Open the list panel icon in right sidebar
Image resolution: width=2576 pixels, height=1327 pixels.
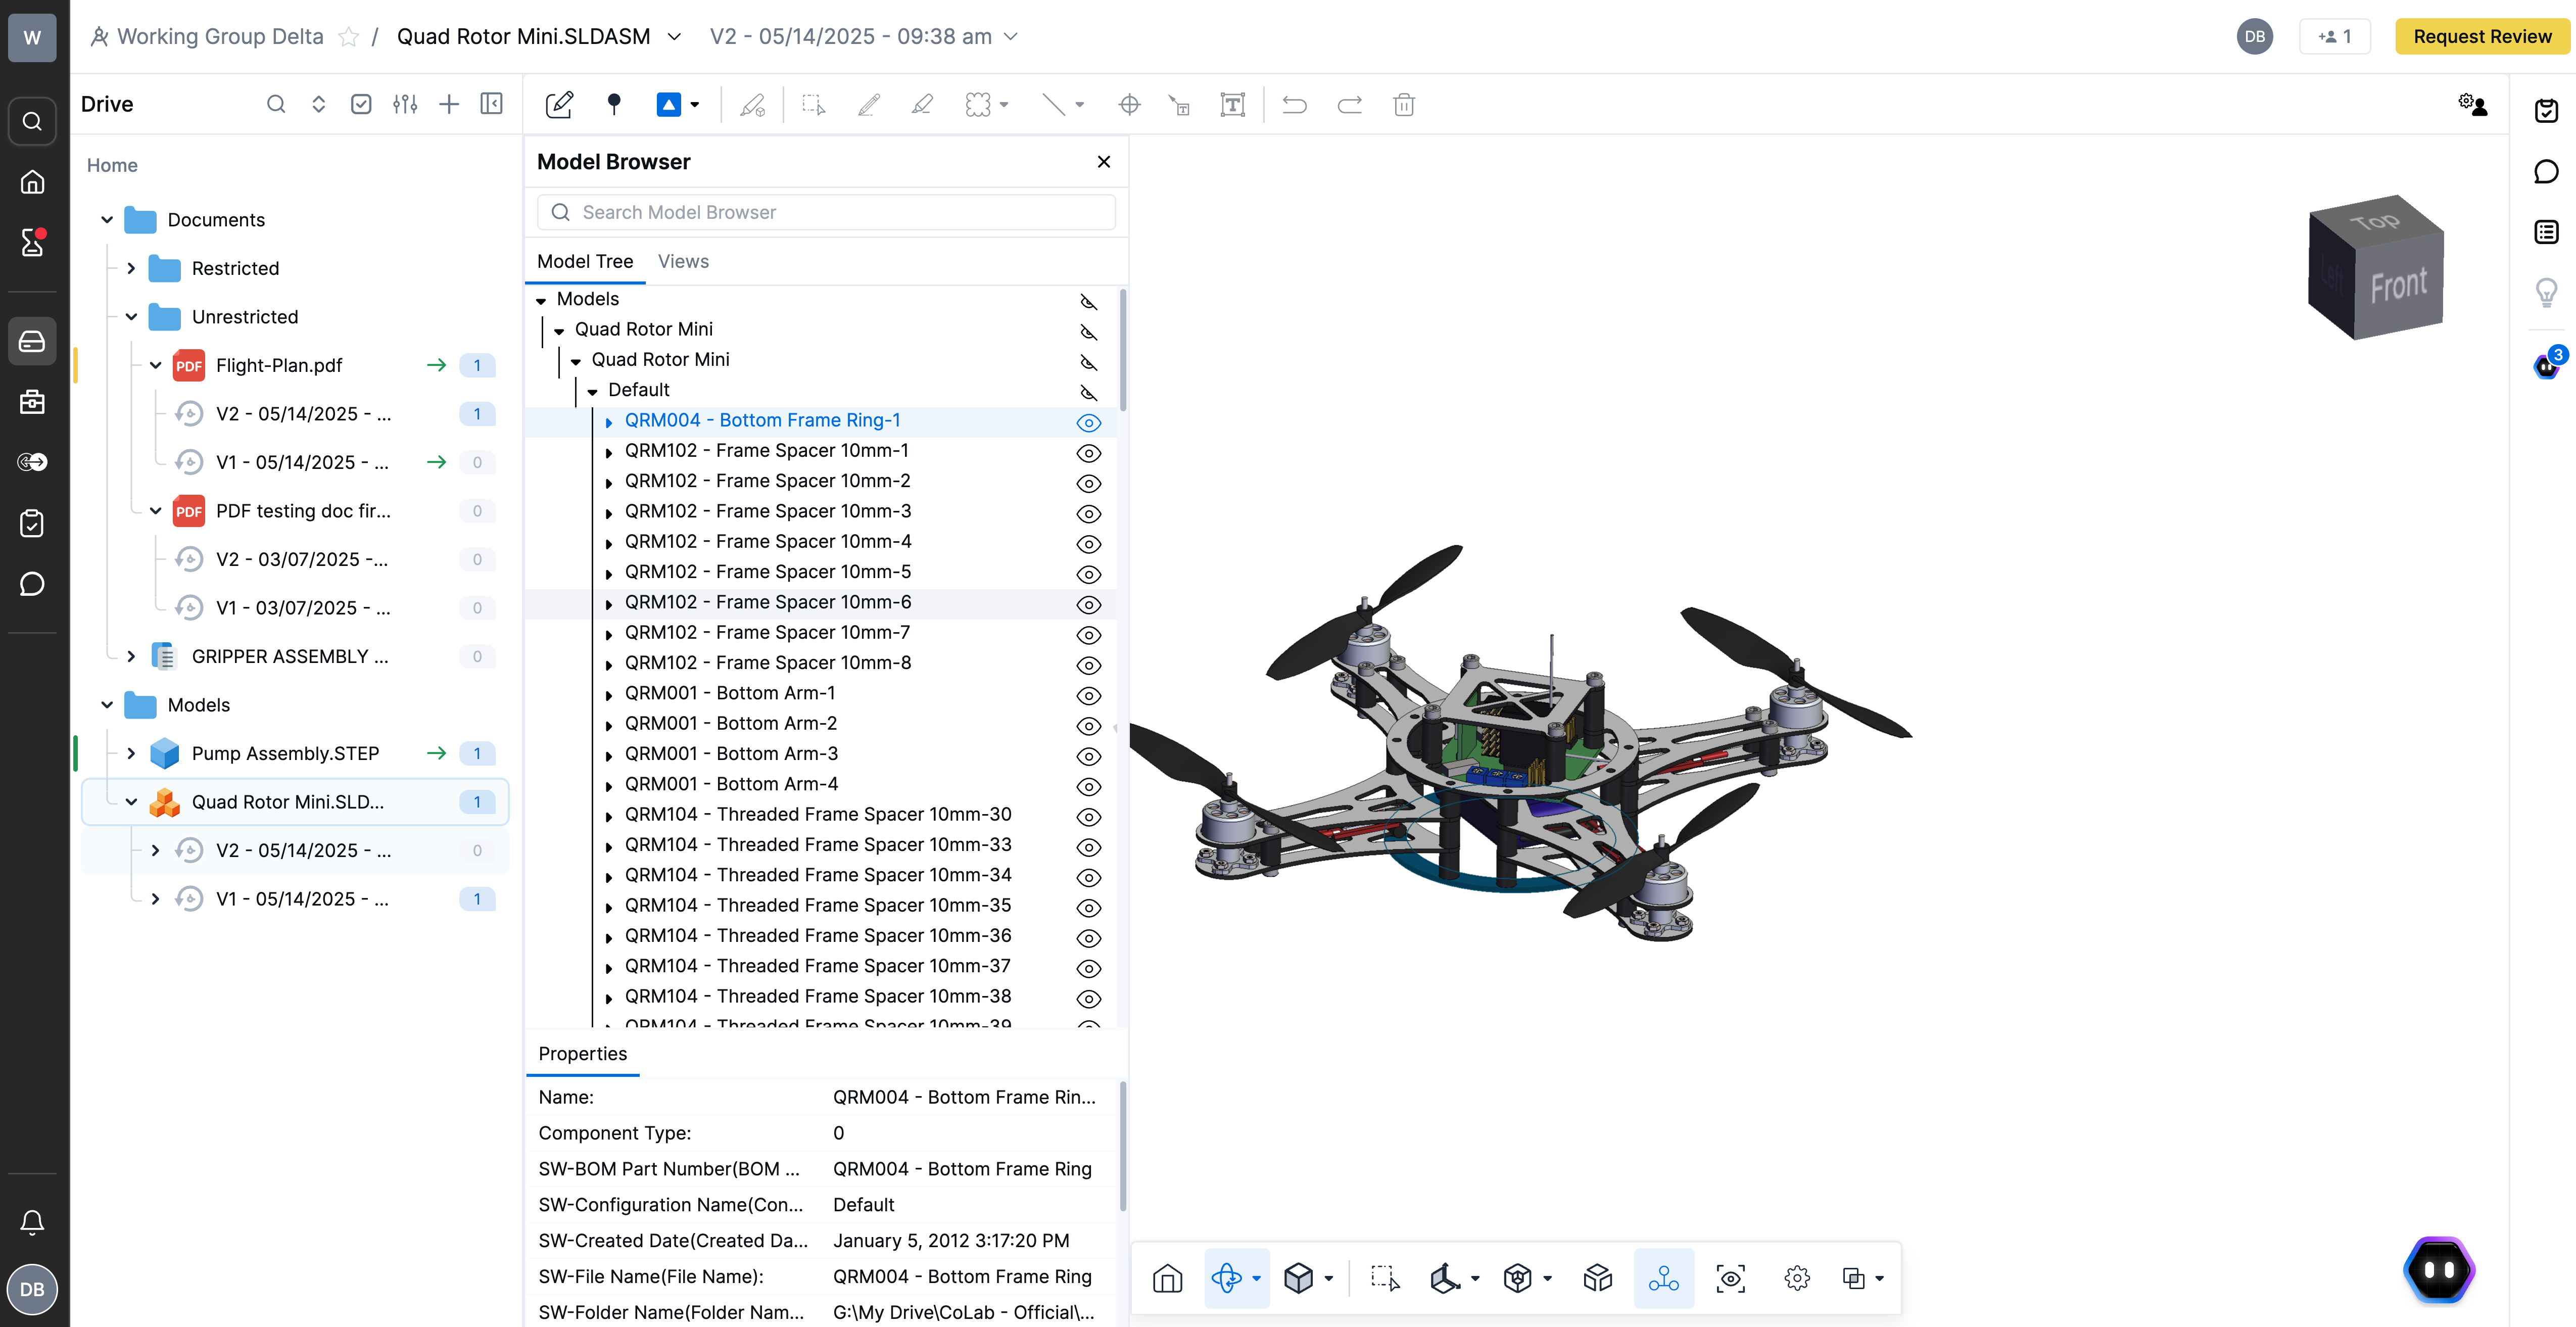click(2546, 232)
